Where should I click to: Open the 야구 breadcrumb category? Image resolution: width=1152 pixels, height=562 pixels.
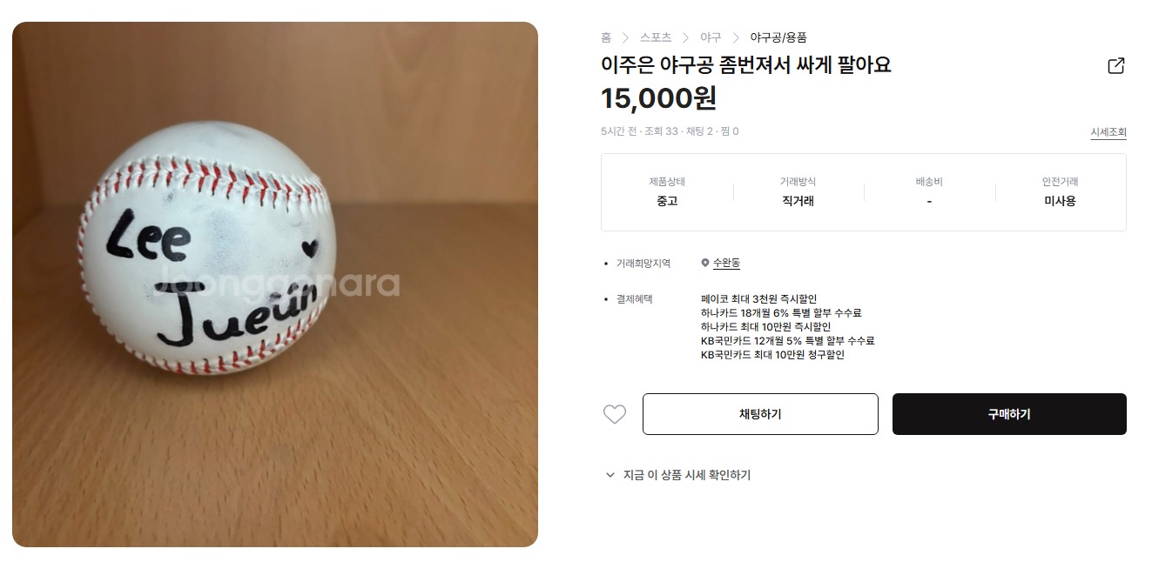pyautogui.click(x=711, y=37)
